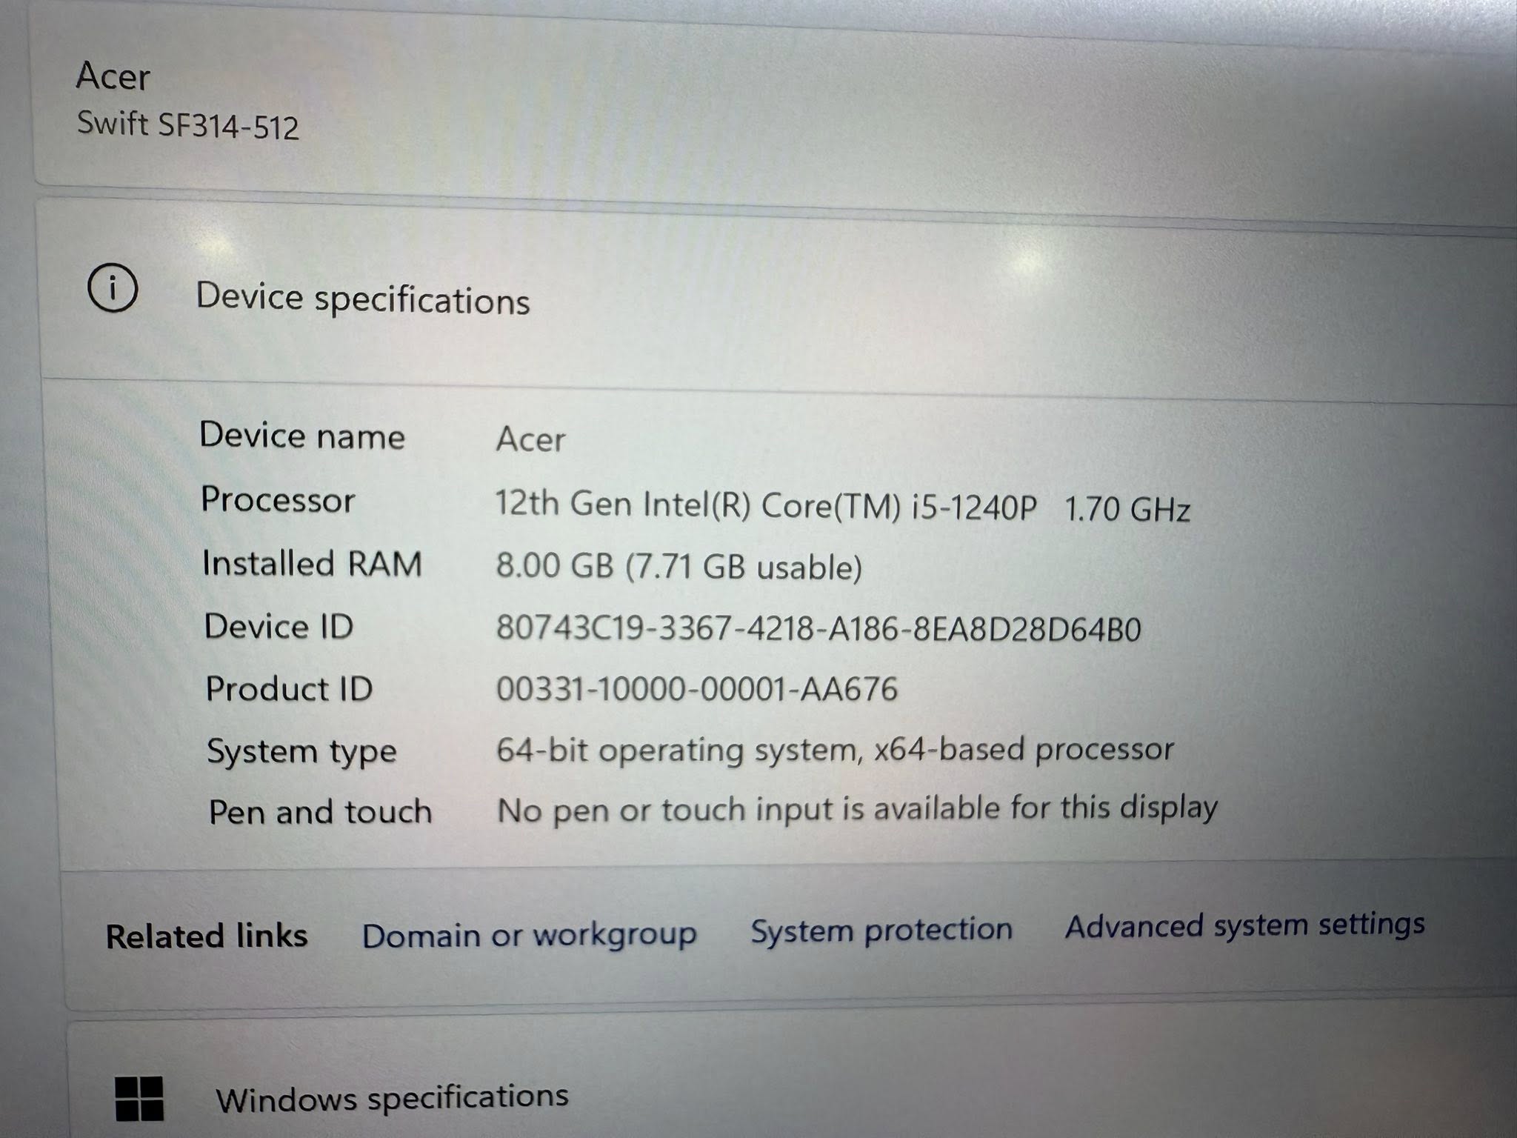Click the Product ID label
This screenshot has width=1517, height=1138.
[289, 689]
